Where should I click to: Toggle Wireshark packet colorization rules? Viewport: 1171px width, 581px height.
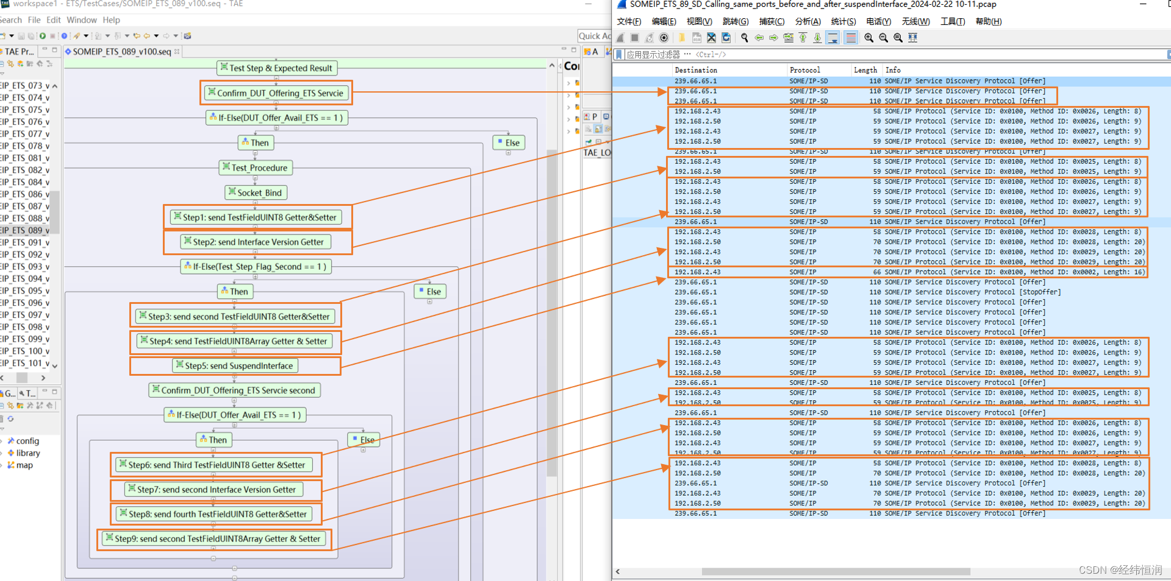[x=851, y=38]
